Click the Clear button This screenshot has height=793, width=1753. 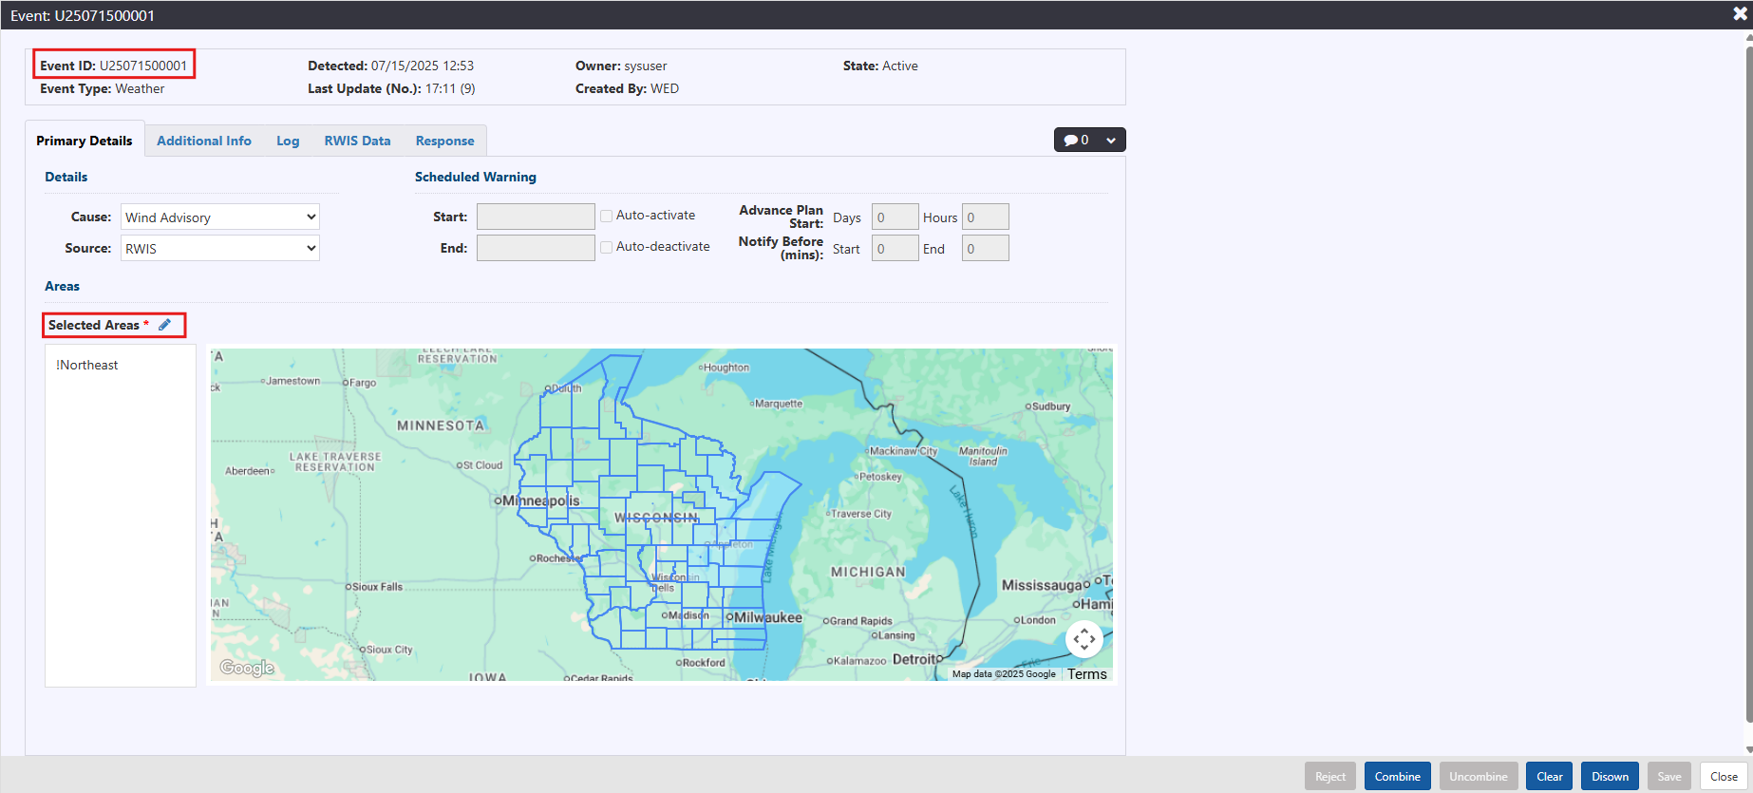[x=1549, y=776]
